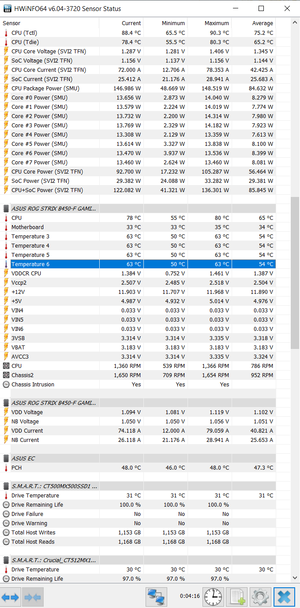Screen dimensions: 300x608
Task: Select the Total Host Reads row
Action: (x=138, y=541)
